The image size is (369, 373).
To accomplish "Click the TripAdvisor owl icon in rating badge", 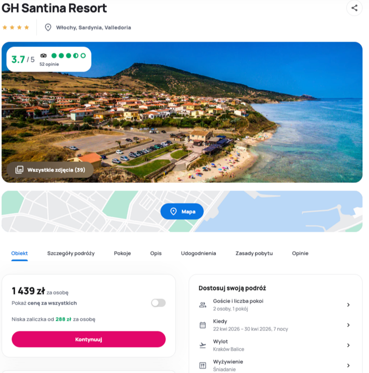I will pyautogui.click(x=43, y=56).
